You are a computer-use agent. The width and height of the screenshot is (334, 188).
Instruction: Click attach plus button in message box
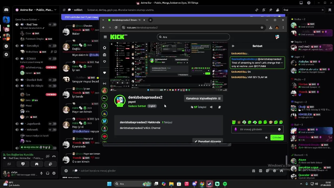66,171
